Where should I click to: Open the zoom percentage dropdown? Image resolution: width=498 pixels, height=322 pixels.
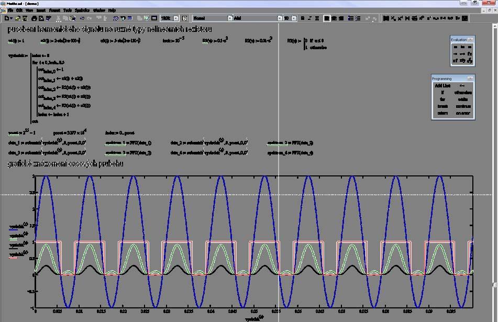tap(175, 18)
